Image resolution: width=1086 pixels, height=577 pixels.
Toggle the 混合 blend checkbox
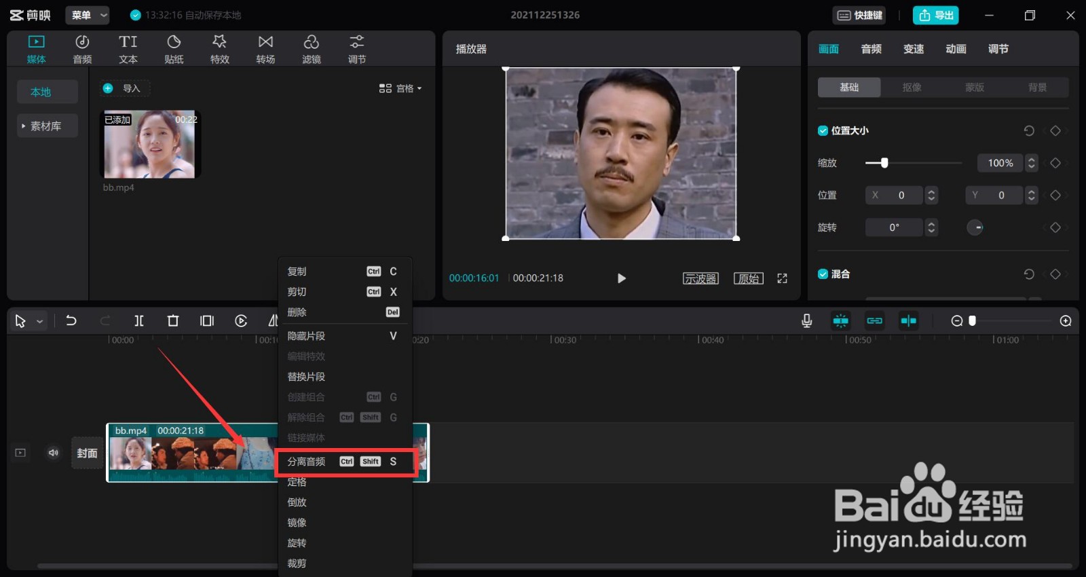click(823, 274)
